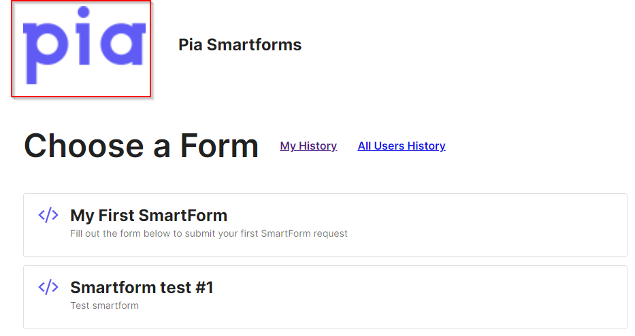This screenshot has width=635, height=336.
Task: Click word 'Users' in All Users History
Action: [x=389, y=146]
